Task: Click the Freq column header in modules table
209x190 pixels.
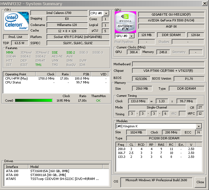Action: (x=121, y=145)
